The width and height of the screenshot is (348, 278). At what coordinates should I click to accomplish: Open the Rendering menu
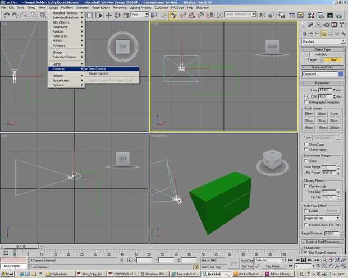pos(120,7)
